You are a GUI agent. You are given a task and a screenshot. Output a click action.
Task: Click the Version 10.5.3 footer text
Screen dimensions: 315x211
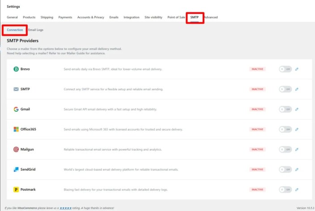click(305, 208)
